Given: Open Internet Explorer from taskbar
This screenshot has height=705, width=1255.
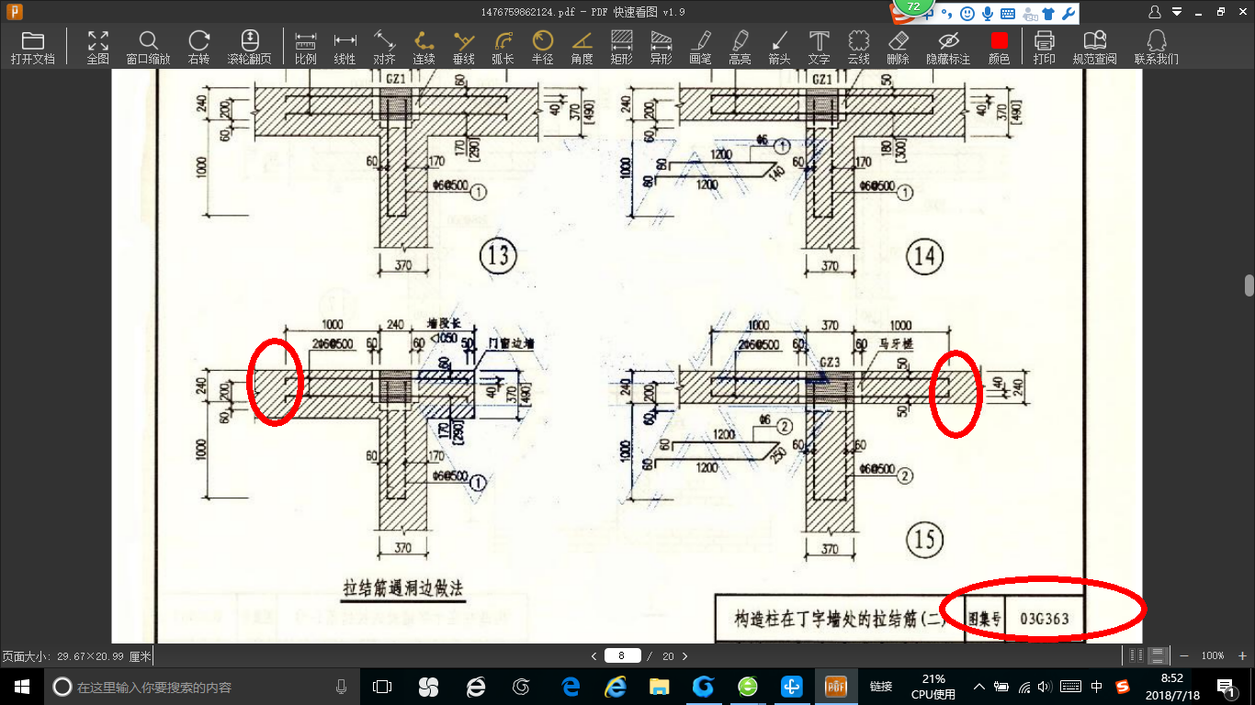Looking at the screenshot, I should (615, 687).
